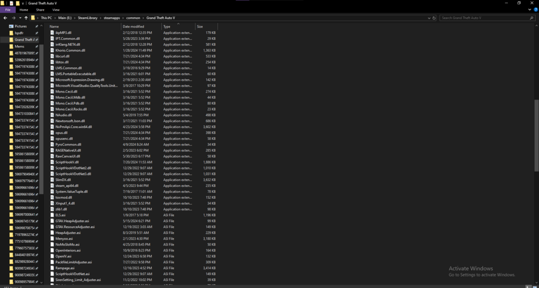Click the file icon beside Menyoo.asi
The height and width of the screenshot is (288, 539).
tap(52, 238)
